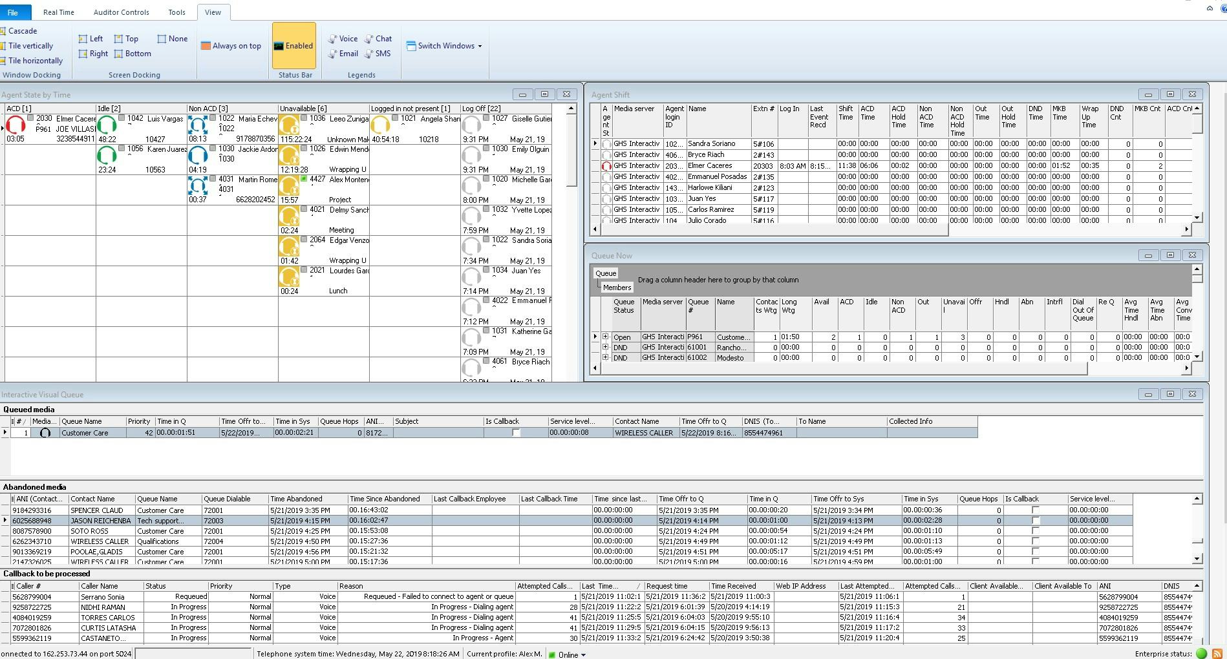The width and height of the screenshot is (1227, 659).
Task: Select the Top screen docking icon
Action: point(127,38)
